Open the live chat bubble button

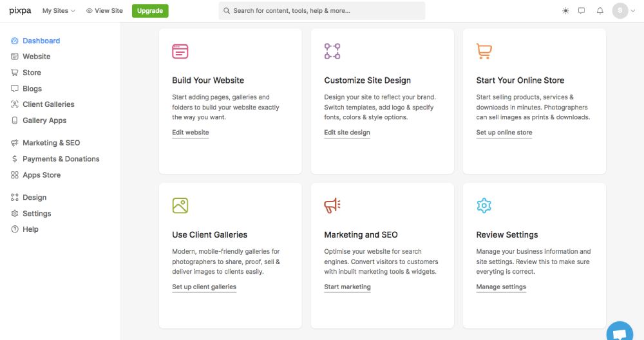pyautogui.click(x=620, y=332)
